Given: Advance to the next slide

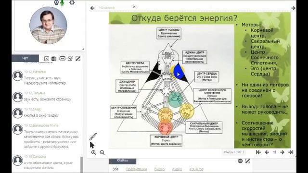Looking at the screenshot, I should [x=282, y=152].
